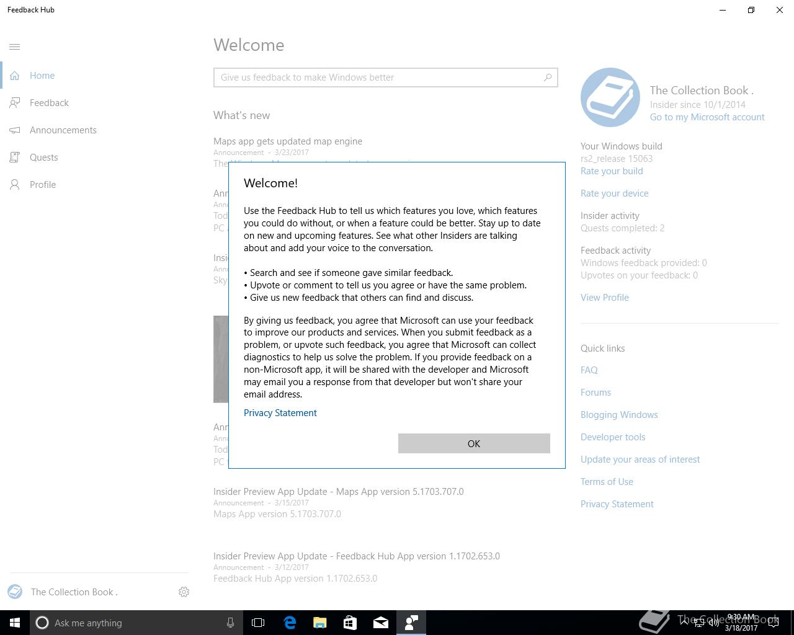Open the Profile person icon
This screenshot has width=794, height=635.
pyautogui.click(x=15, y=185)
